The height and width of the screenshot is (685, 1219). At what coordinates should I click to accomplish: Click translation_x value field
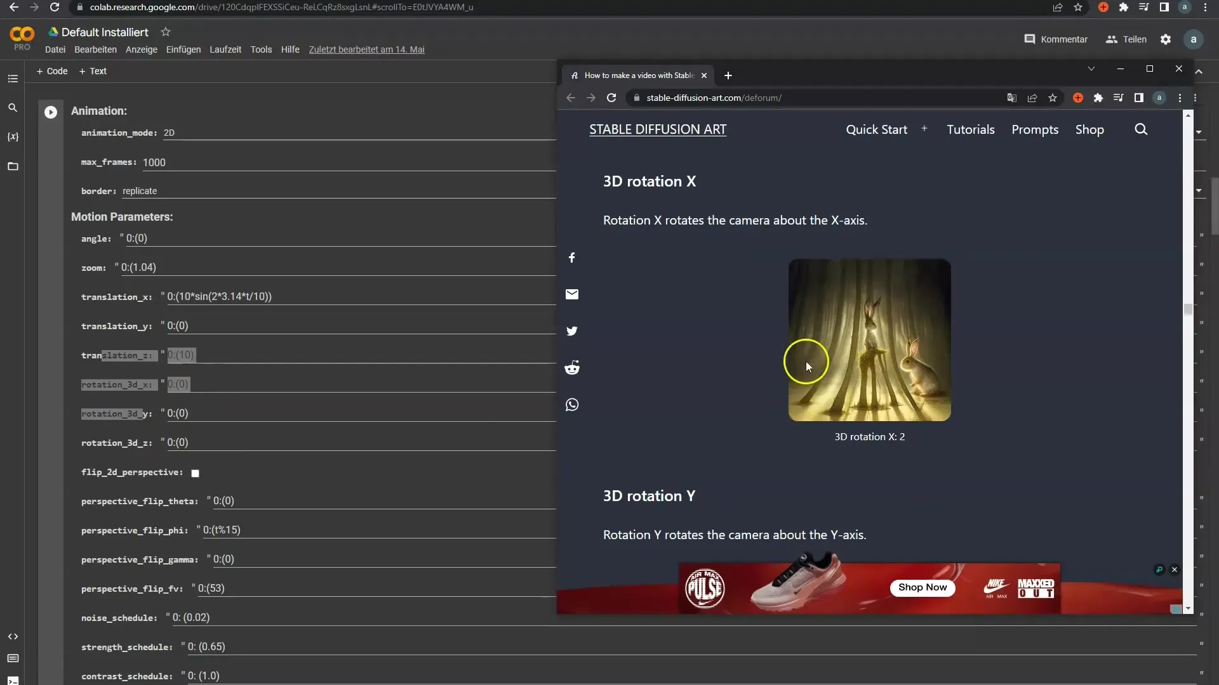[x=361, y=297]
